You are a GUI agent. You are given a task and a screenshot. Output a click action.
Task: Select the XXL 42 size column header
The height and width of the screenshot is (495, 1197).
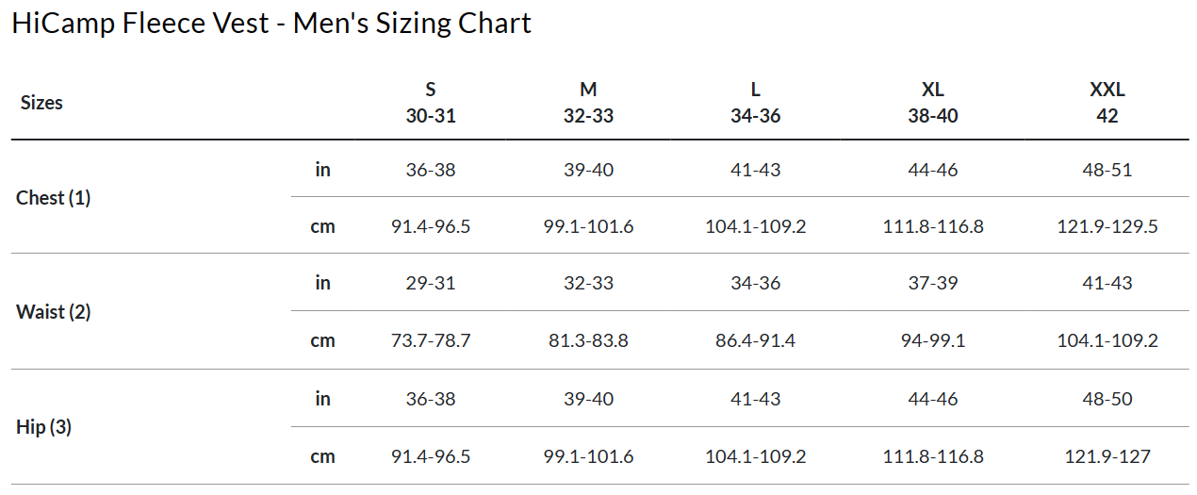click(1107, 103)
